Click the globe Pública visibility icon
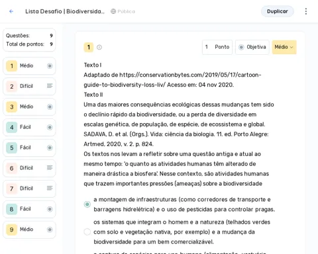Viewport: 318px width, 254px height. coord(113,11)
